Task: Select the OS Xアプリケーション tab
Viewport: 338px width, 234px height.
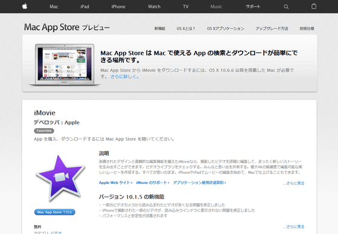Action: tap(226, 28)
